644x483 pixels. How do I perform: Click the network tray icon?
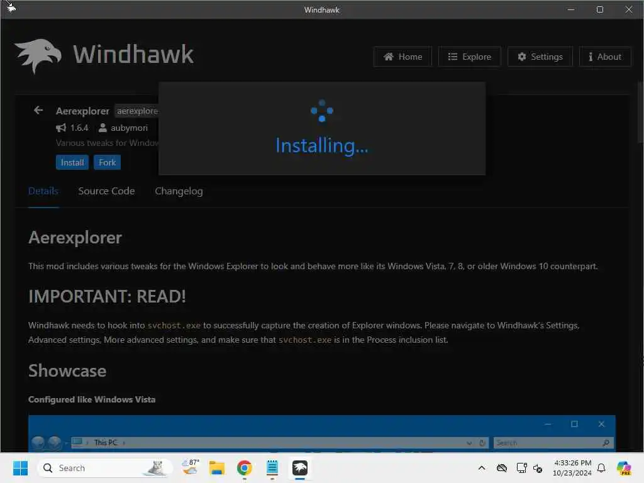[521, 468]
